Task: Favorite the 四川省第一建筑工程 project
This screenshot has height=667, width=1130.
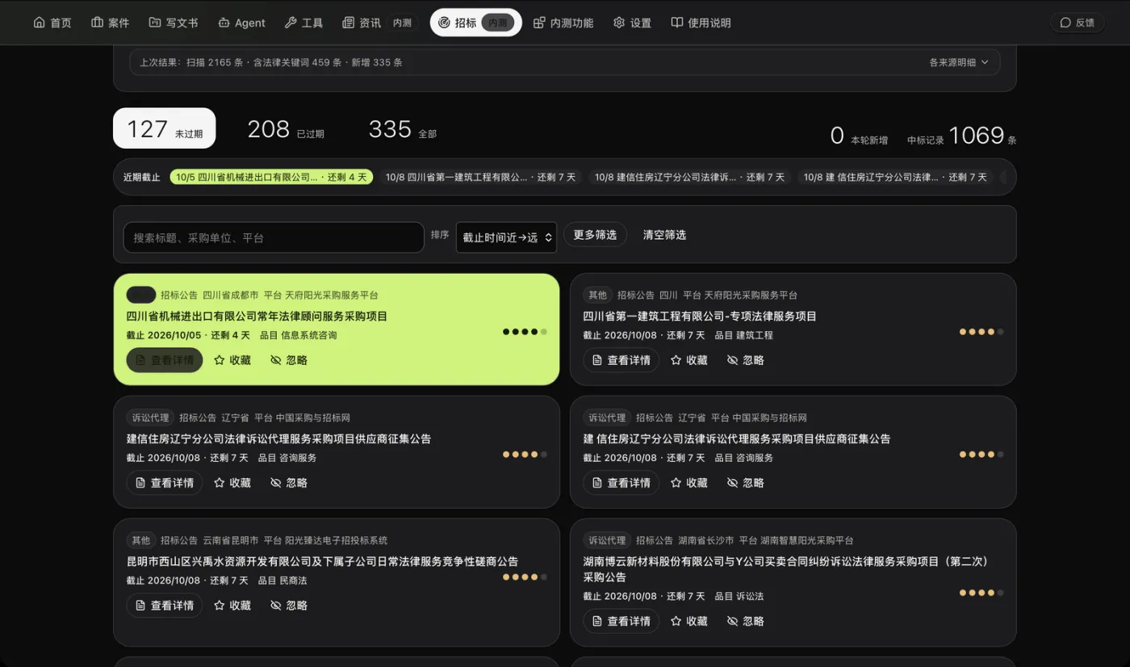Action: [689, 360]
